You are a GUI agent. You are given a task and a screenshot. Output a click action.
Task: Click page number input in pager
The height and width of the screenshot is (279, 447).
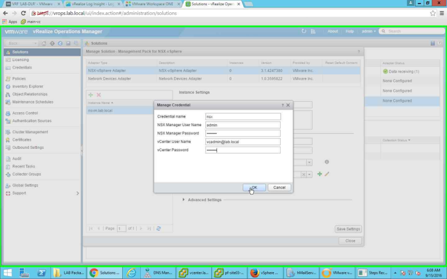122,228
